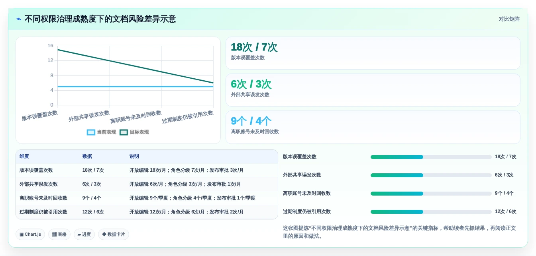
Task: Click the 数据卡片 tag chip
Action: pos(114,234)
